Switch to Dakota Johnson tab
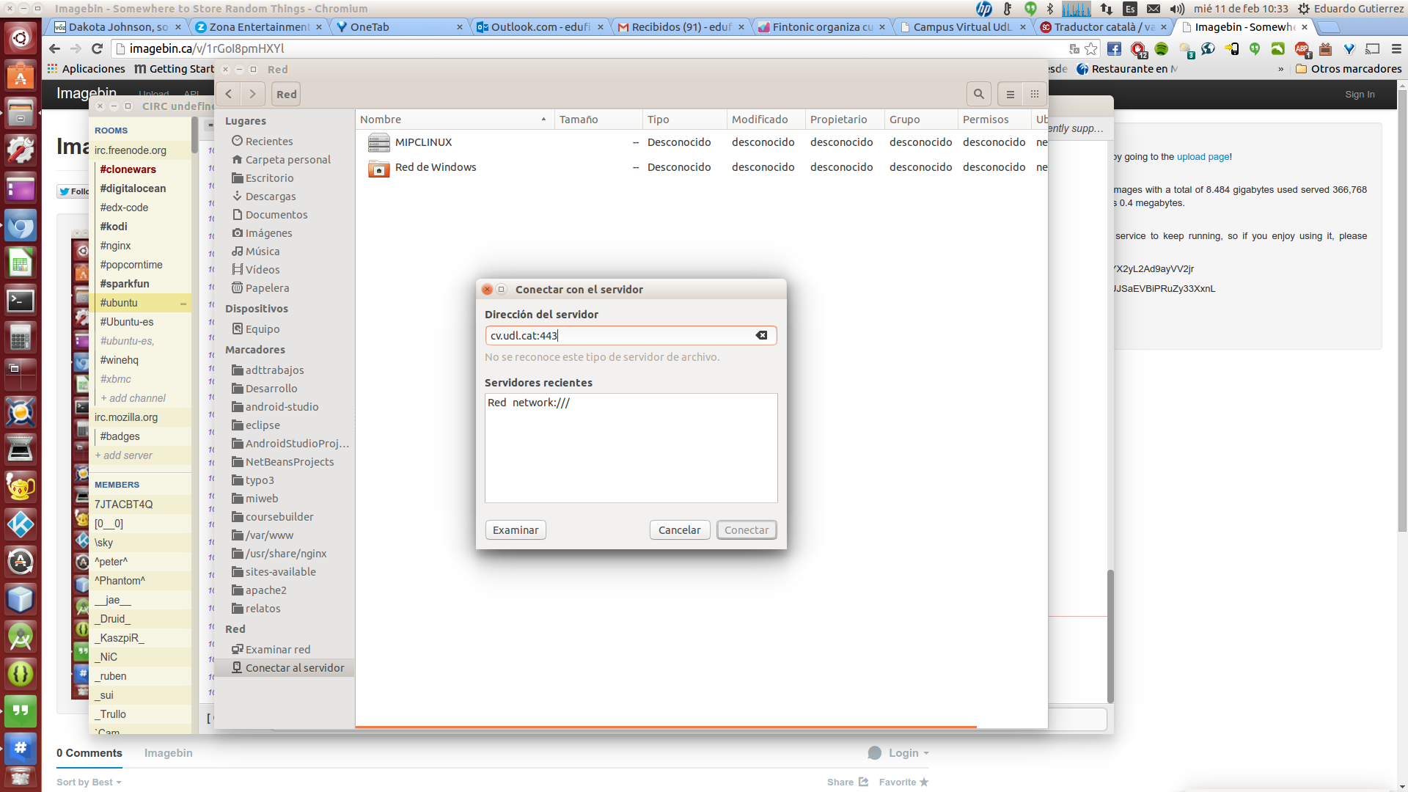1408x792 pixels. point(117,27)
